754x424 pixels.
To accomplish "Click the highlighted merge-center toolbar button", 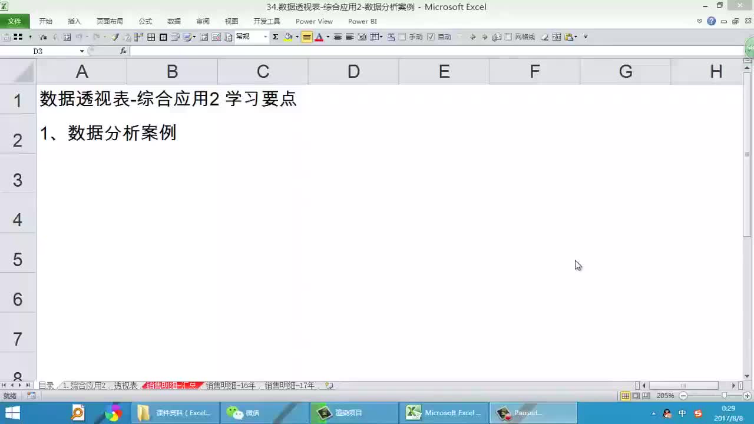I will click(307, 37).
